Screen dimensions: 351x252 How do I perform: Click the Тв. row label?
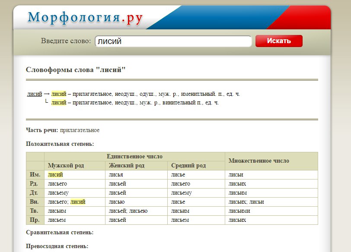click(35, 211)
